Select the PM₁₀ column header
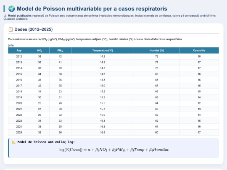This screenshot has height=170, width=227. (x=60, y=50)
